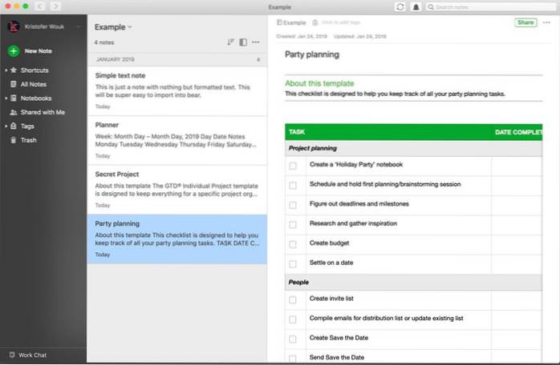
Task: Check the 'Create a Holiday Party notebook' task
Action: (293, 166)
